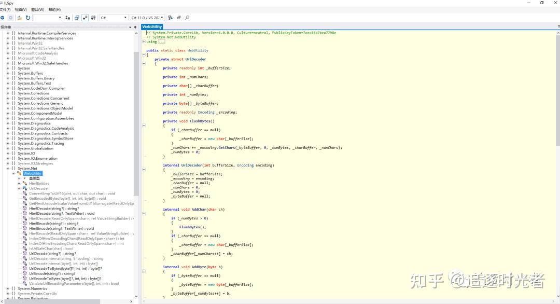Toggle show only public members

[76, 18]
